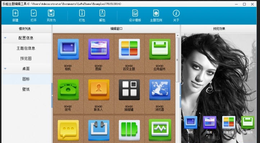Viewport: 260px width, 143px height.
Task: Collapse the left module panel handle
Action: click(x=52, y=96)
